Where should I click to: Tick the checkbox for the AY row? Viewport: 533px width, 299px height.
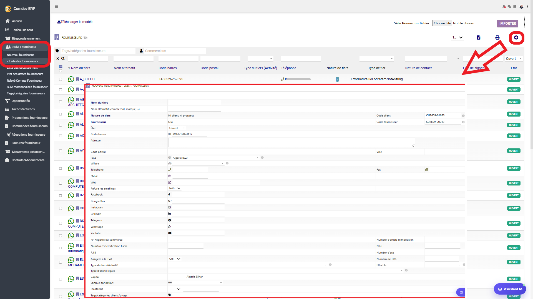coord(61,151)
